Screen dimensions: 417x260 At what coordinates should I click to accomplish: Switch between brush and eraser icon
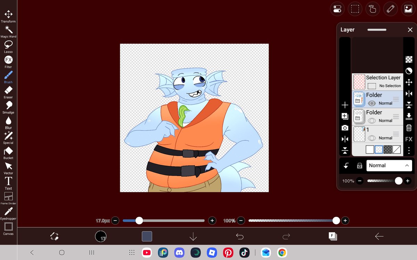[54, 236]
